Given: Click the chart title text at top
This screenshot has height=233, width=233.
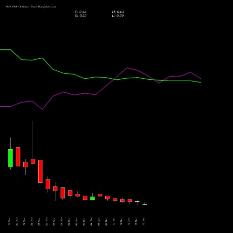Looking at the screenshot, I should pyautogui.click(x=31, y=7).
